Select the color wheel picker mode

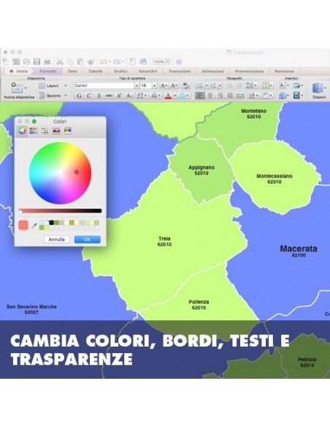[23, 130]
